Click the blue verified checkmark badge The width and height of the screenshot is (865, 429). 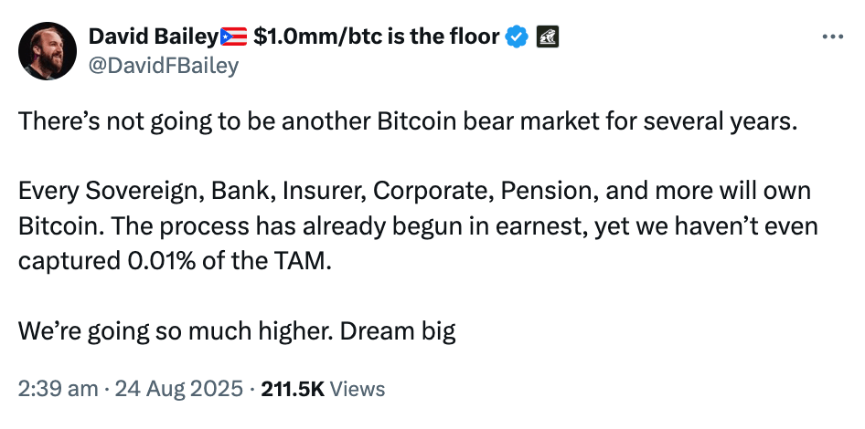pyautogui.click(x=518, y=37)
